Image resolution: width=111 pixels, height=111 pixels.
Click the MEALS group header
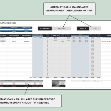80,35
